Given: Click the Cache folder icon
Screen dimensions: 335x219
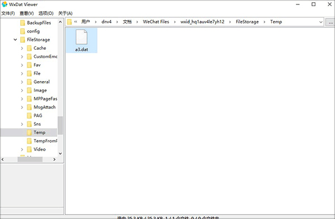Looking at the screenshot, I should pyautogui.click(x=29, y=48).
